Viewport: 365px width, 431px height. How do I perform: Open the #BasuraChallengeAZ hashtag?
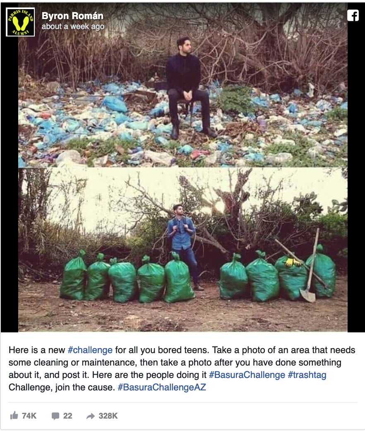point(162,387)
